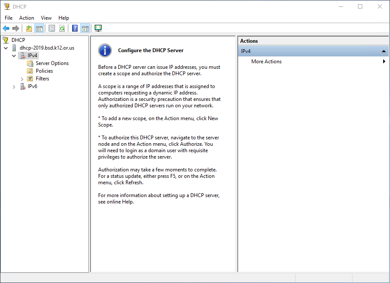The height and width of the screenshot is (283, 390).
Task: Open the View menu
Action: click(x=46, y=18)
